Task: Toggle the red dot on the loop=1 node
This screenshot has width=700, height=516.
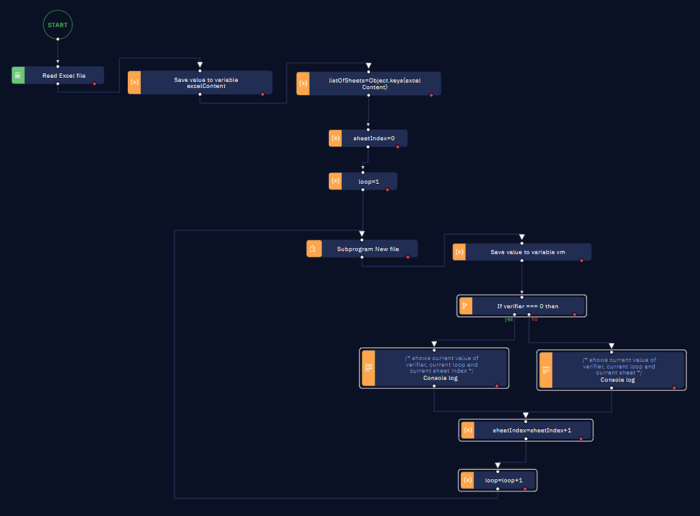Action: pyautogui.click(x=387, y=189)
